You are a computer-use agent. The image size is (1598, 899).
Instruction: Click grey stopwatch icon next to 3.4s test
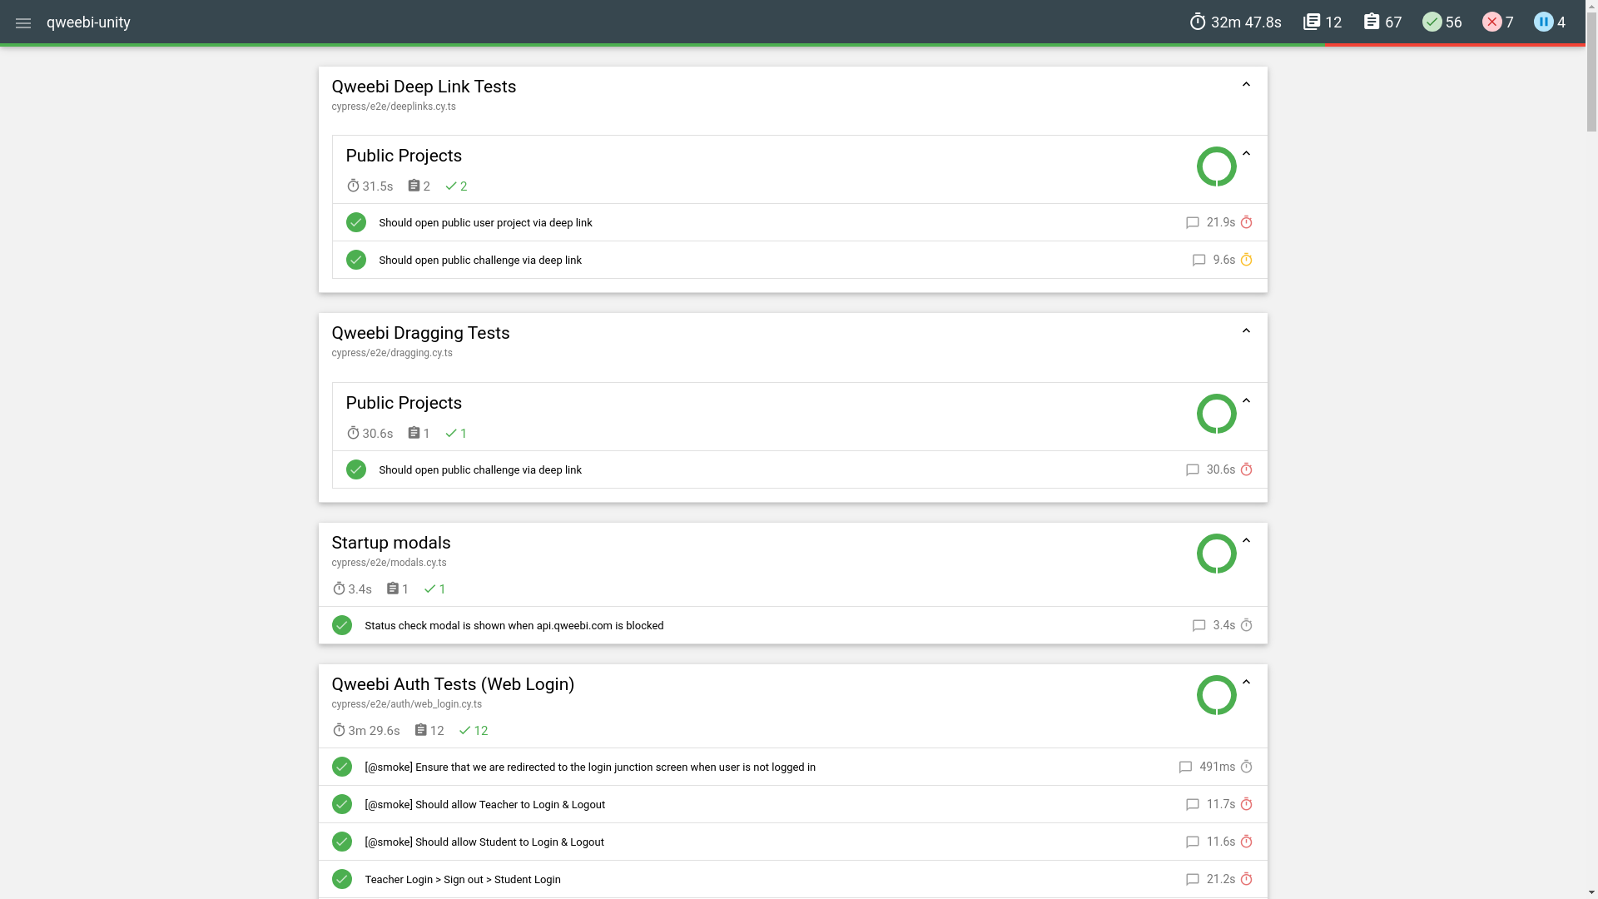[x=1246, y=625]
